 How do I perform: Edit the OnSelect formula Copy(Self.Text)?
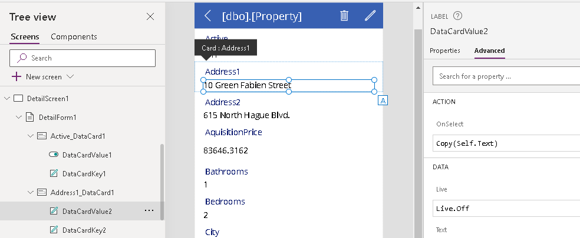[506, 143]
